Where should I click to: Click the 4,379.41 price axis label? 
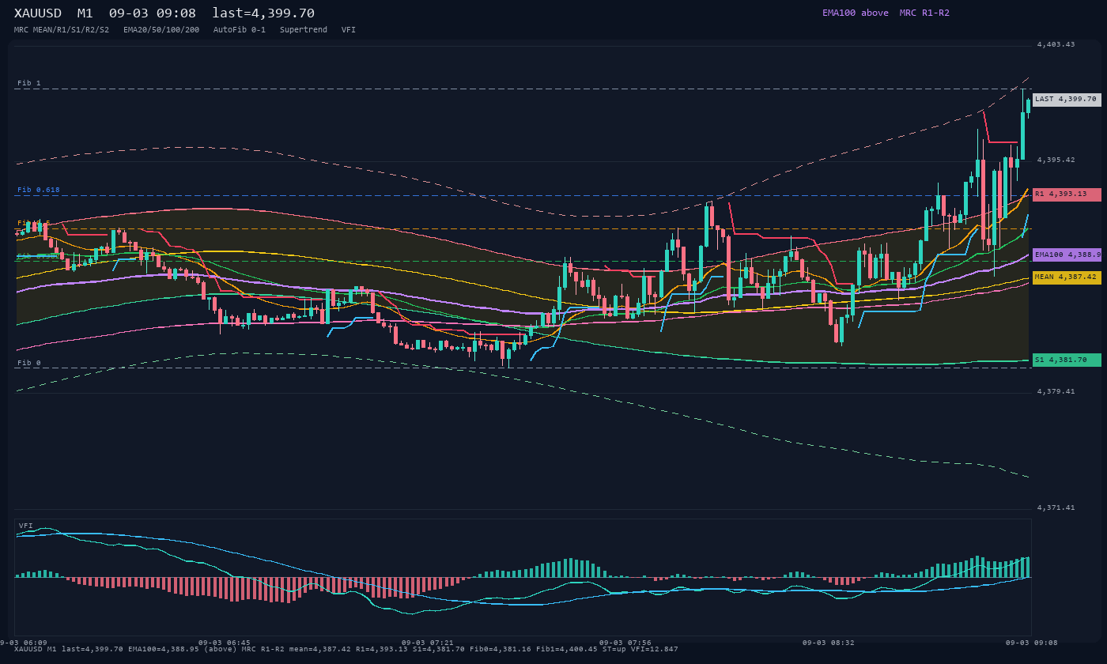click(x=1056, y=391)
